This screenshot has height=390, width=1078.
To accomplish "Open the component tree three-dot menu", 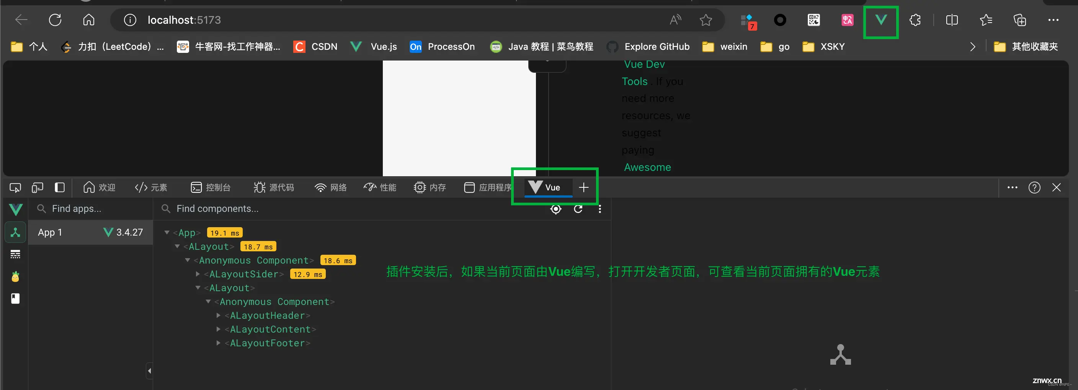I will (600, 209).
